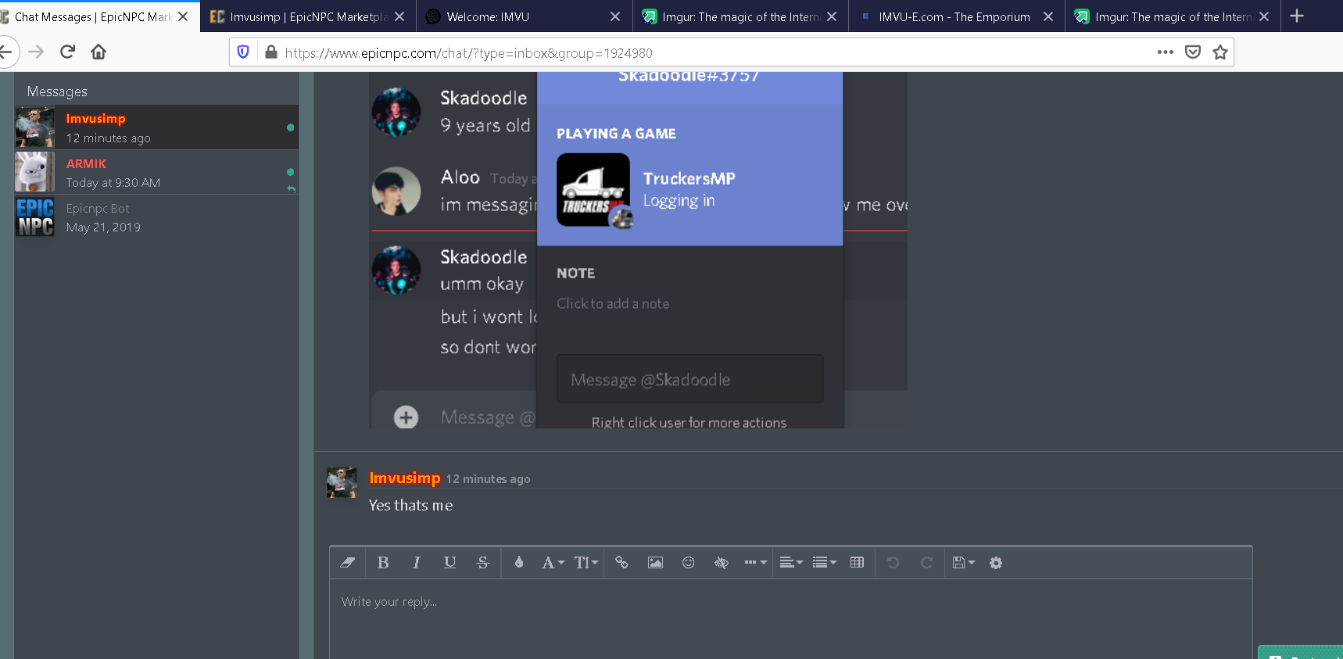Open the font family dropdown
The image size is (1343, 659).
click(553, 563)
